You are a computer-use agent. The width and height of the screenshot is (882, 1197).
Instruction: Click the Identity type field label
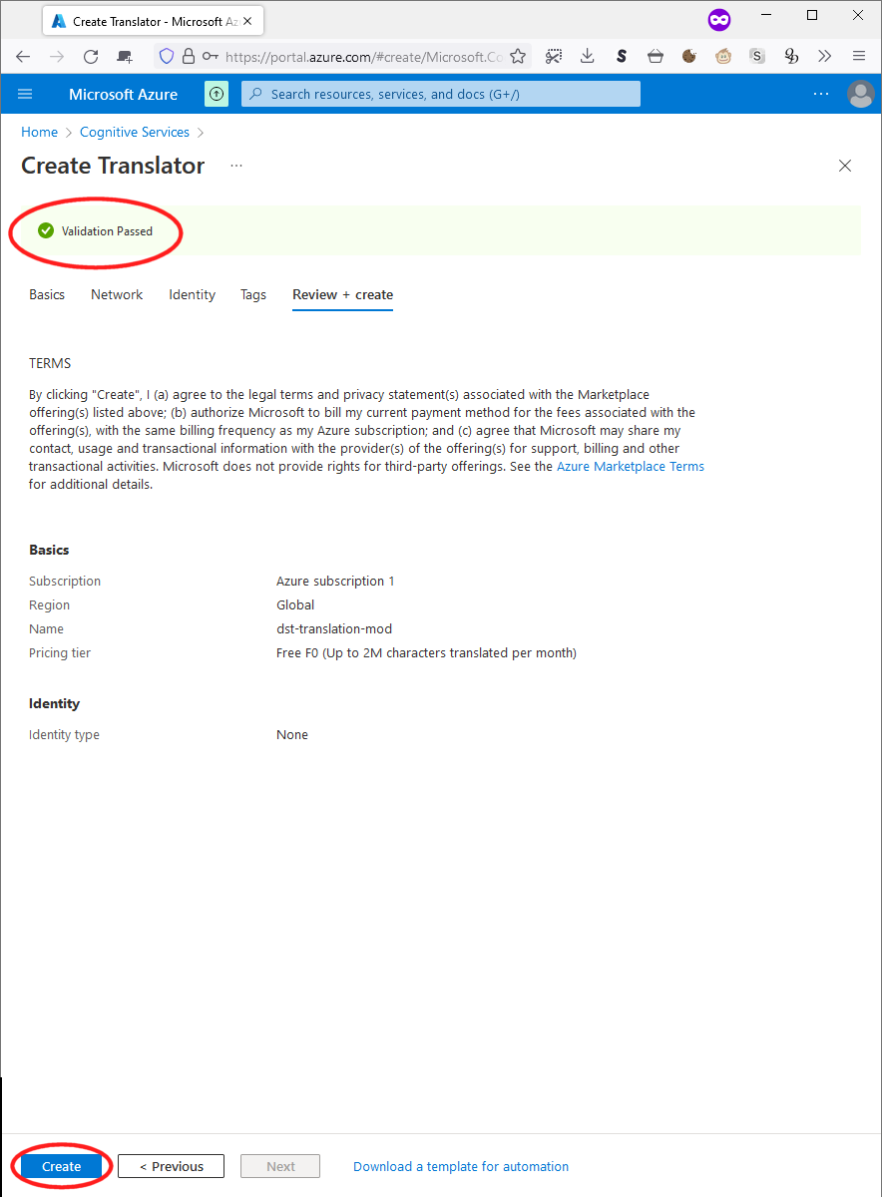click(64, 734)
